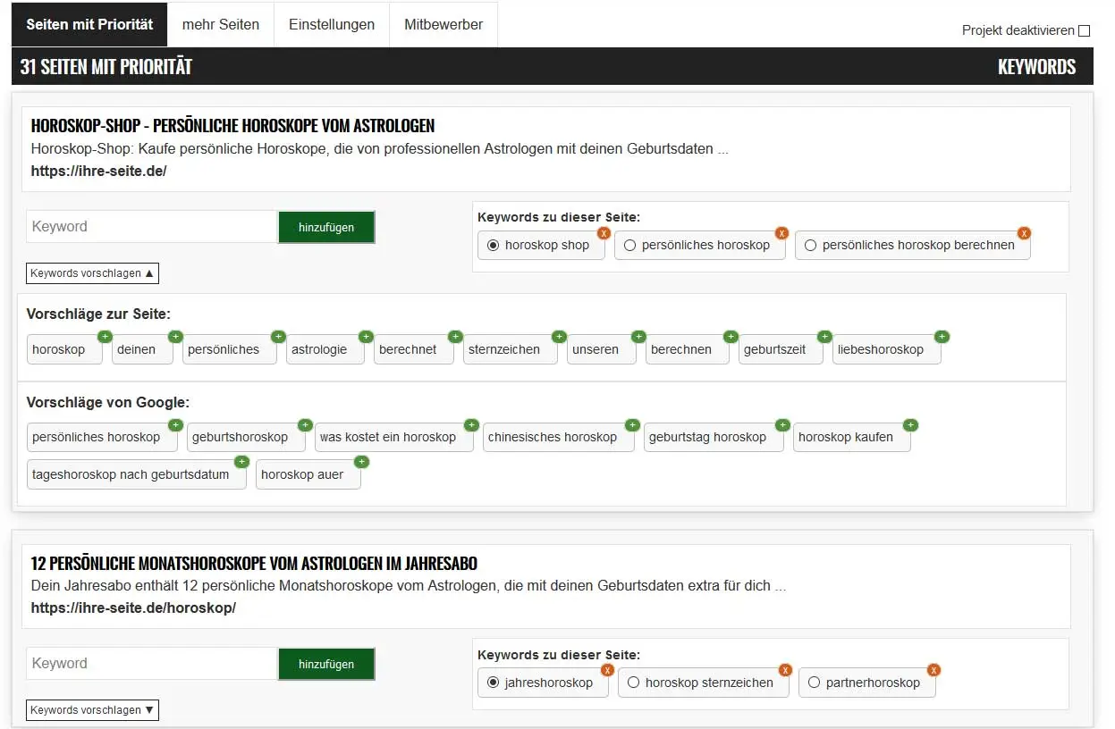Screen dimensions: 1115x729
Task: Click plus icon on 'liebeshoroskop' suggestion
Action: pos(942,337)
